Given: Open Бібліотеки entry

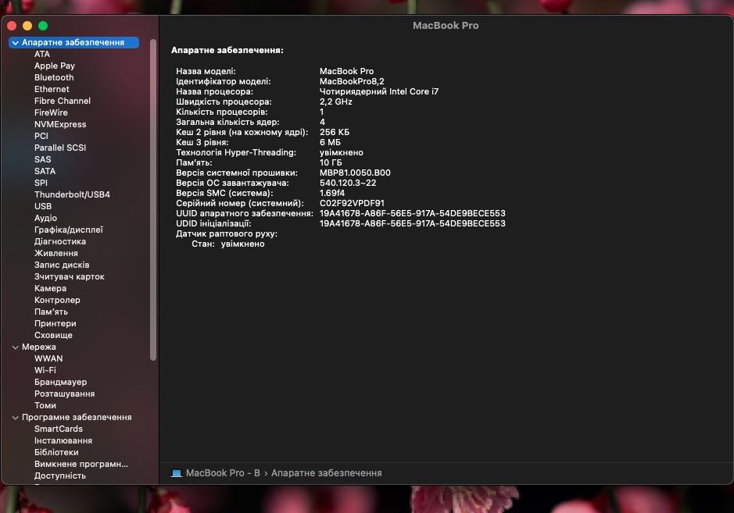Looking at the screenshot, I should tap(56, 452).
